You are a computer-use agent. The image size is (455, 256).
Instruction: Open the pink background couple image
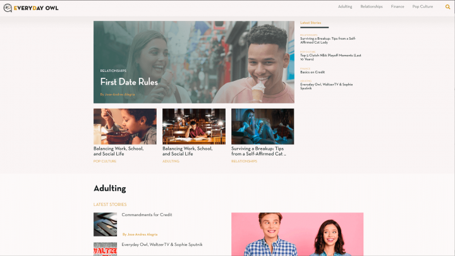click(x=297, y=235)
